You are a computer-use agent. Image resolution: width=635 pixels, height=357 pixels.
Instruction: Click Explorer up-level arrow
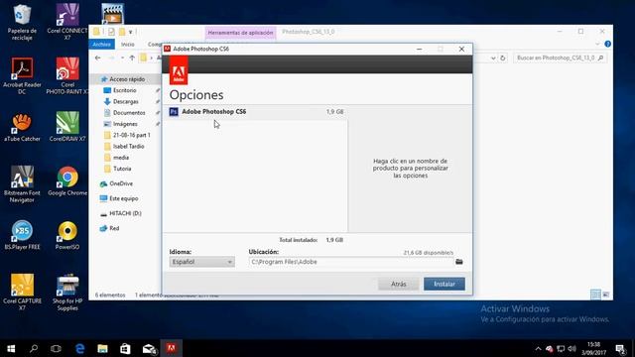point(132,58)
